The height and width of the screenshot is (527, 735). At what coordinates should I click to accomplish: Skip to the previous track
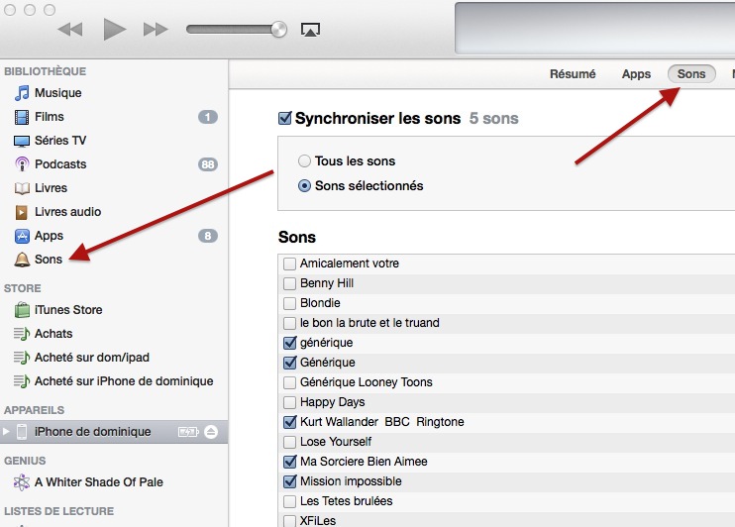[x=70, y=29]
